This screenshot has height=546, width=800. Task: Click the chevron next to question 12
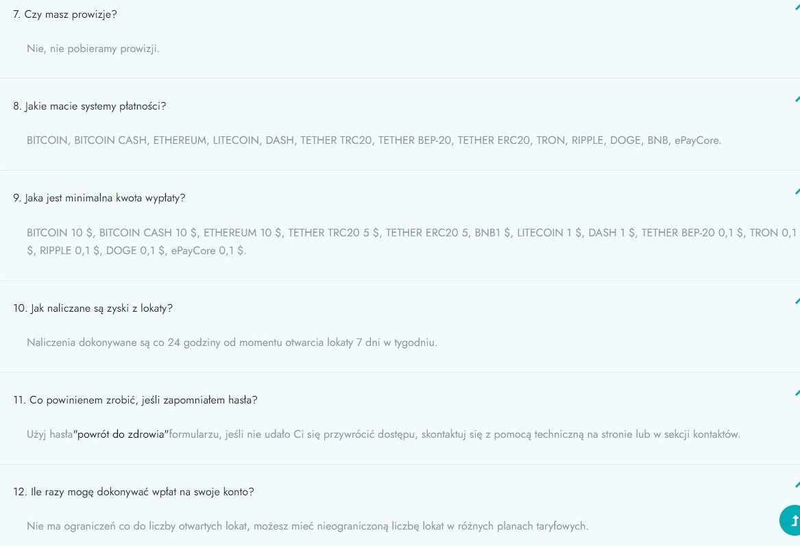(x=797, y=484)
